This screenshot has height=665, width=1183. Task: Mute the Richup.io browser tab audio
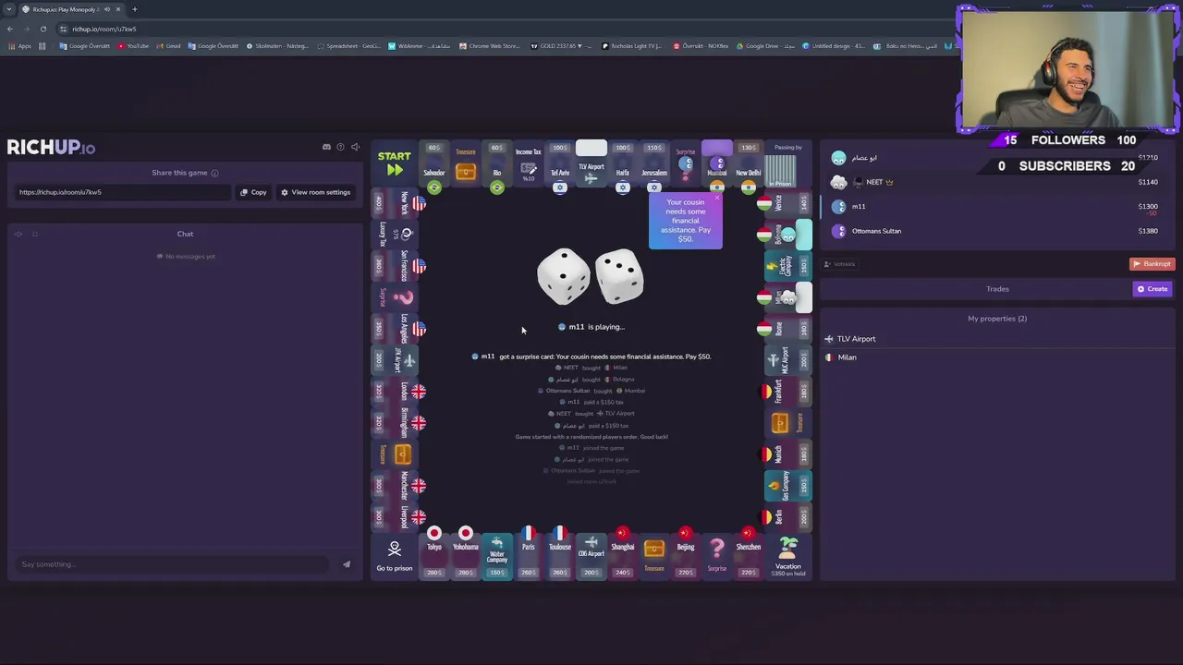107,9
